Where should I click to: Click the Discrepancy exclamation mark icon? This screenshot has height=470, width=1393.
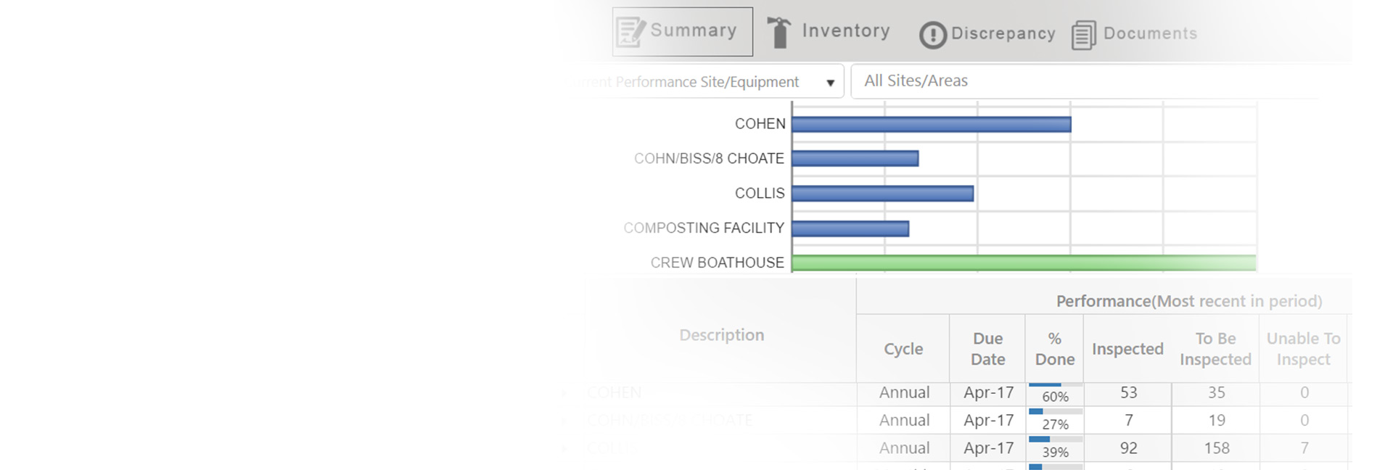coord(933,35)
